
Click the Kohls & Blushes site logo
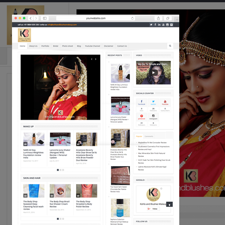pos(24,35)
